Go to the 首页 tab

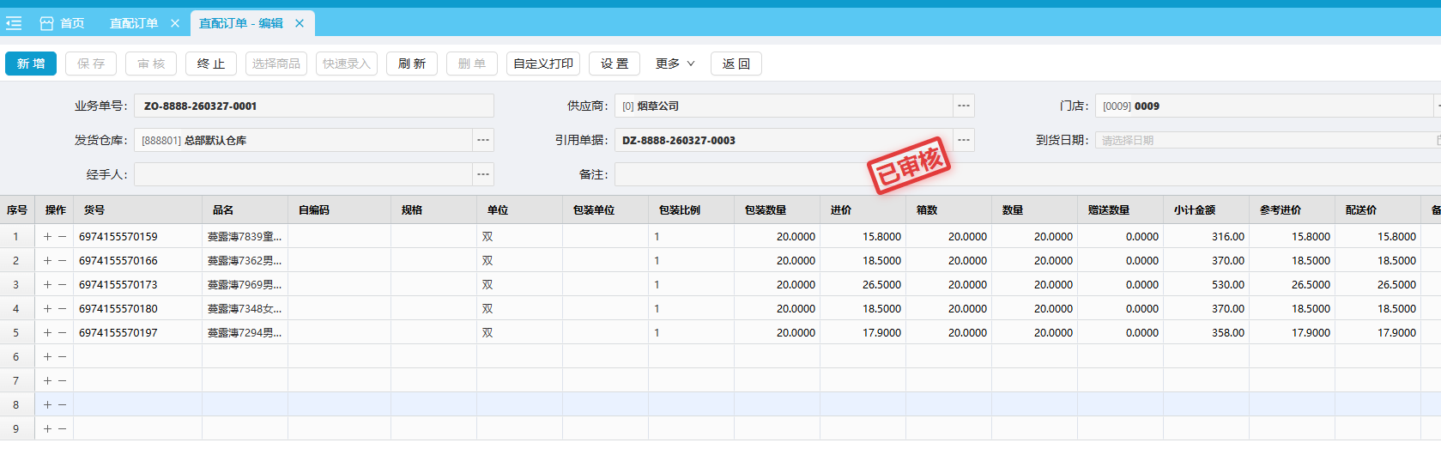click(x=72, y=23)
